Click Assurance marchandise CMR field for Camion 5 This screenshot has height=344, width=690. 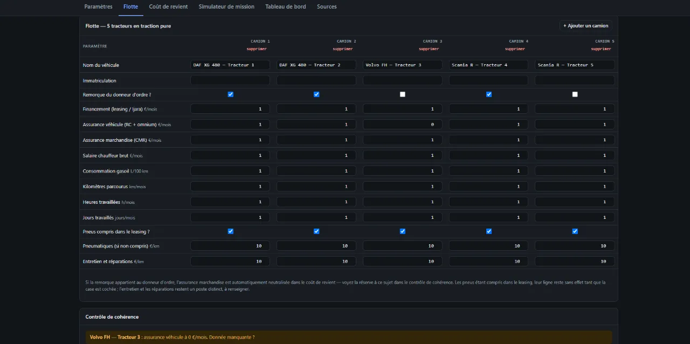point(575,140)
